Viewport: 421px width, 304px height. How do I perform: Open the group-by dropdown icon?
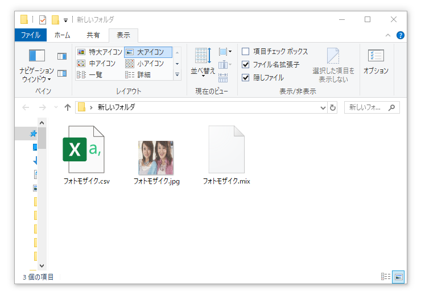click(225, 52)
